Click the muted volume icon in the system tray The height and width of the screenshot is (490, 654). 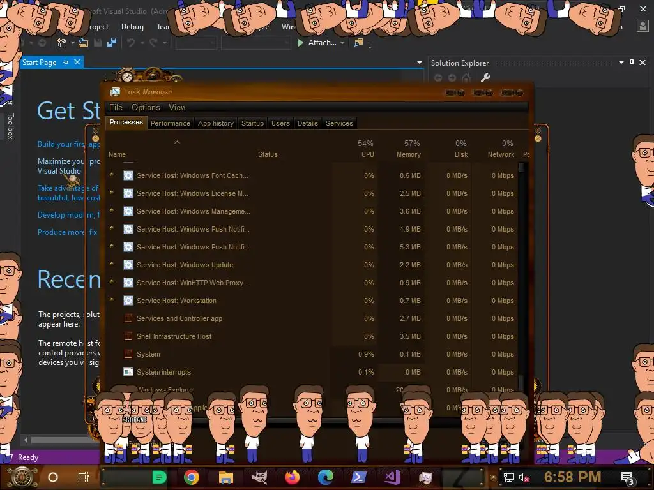[524, 477]
